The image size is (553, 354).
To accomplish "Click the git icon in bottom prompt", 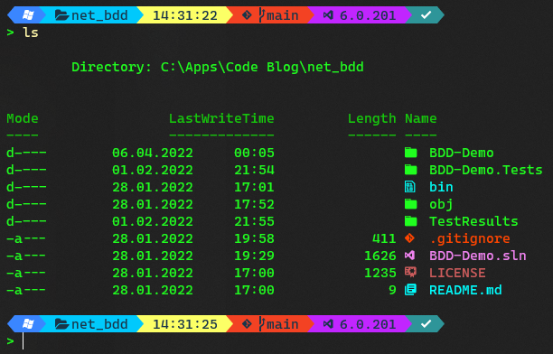I will point(247,323).
